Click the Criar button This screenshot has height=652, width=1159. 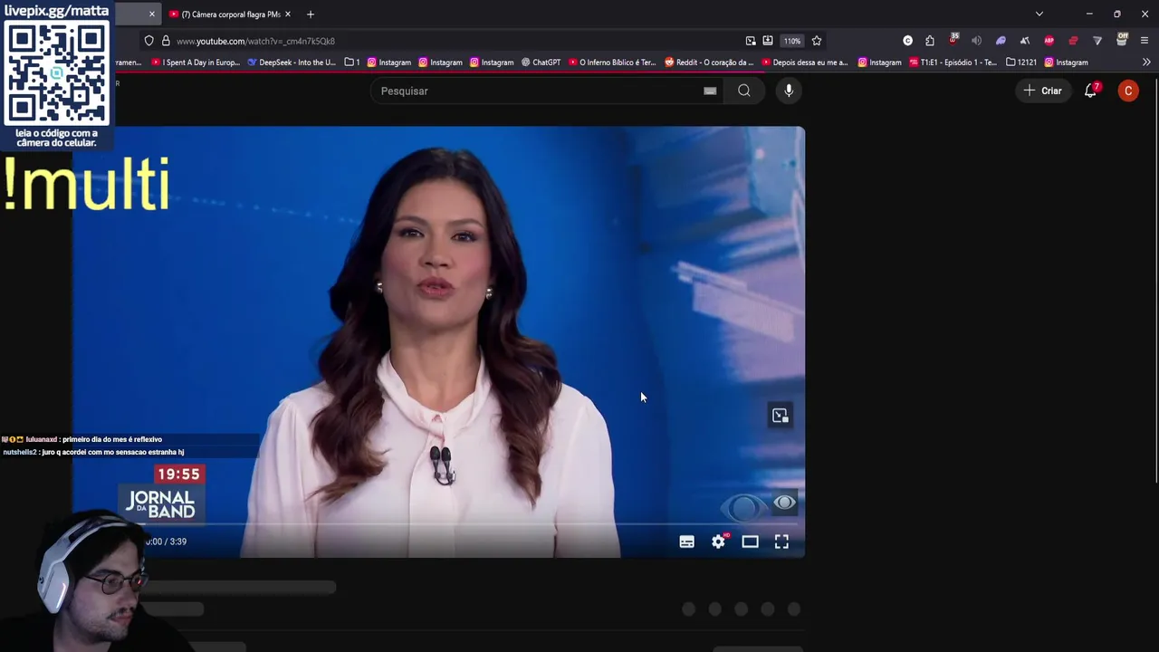point(1043,91)
